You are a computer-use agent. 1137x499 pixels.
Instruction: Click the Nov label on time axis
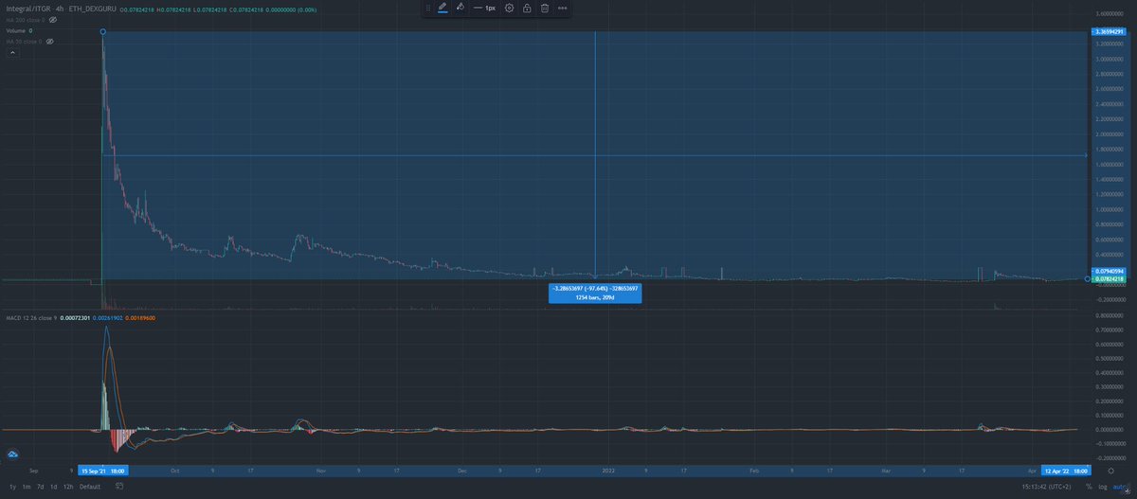(319, 470)
